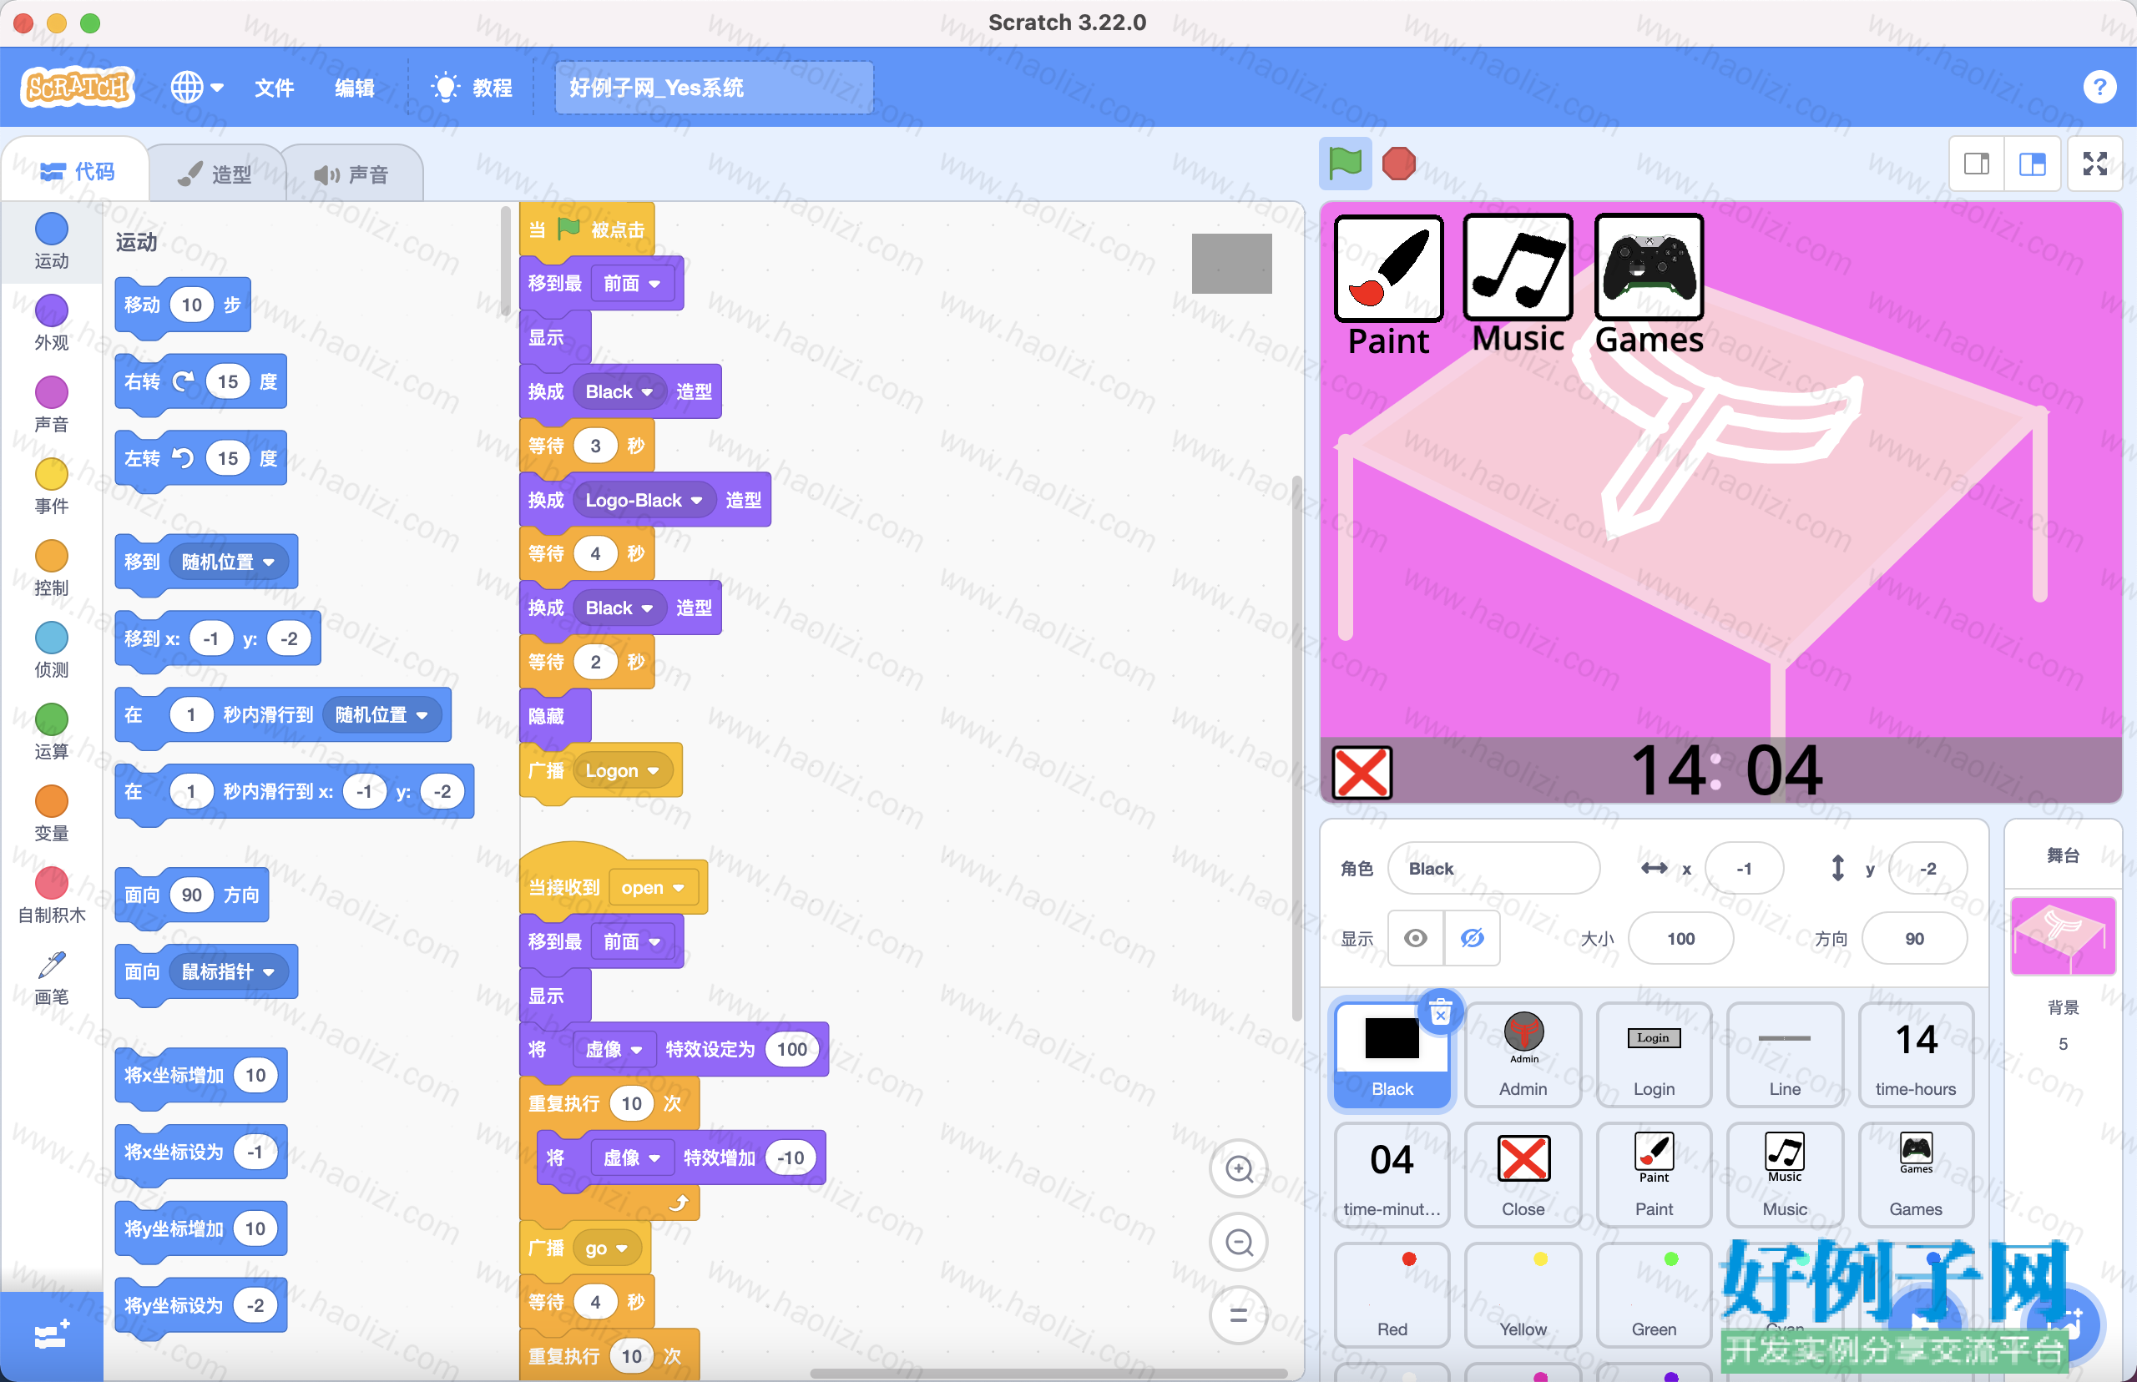The width and height of the screenshot is (2137, 1382).
Task: Select the 自制积木 my blocks category
Action: tap(51, 895)
